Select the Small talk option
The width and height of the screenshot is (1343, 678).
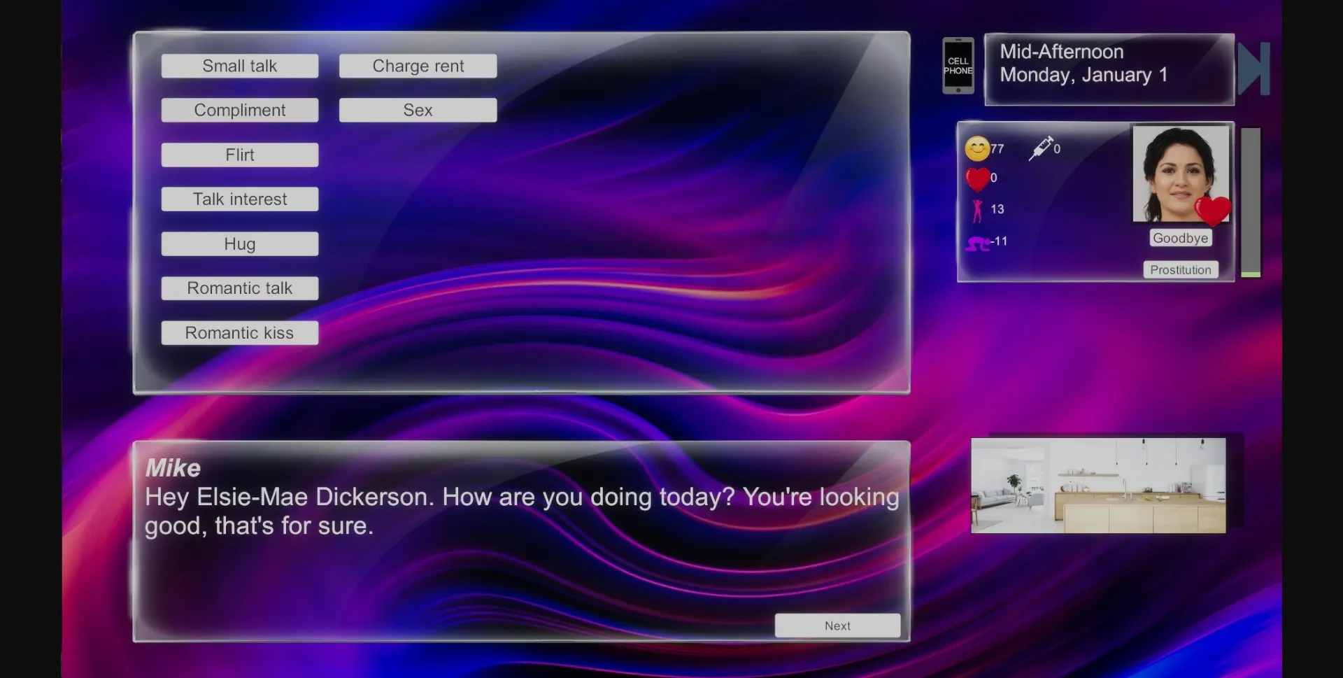coord(239,66)
